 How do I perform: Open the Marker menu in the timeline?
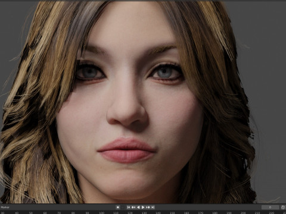[x=5, y=207]
